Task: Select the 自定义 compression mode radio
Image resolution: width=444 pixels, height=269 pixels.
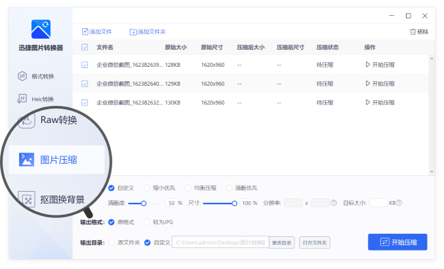Action: click(x=111, y=188)
